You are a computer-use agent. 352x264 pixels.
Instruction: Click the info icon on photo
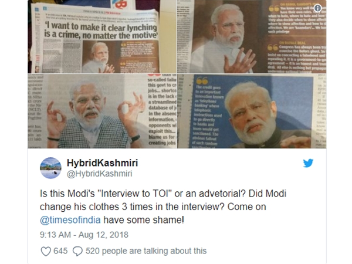point(317,8)
